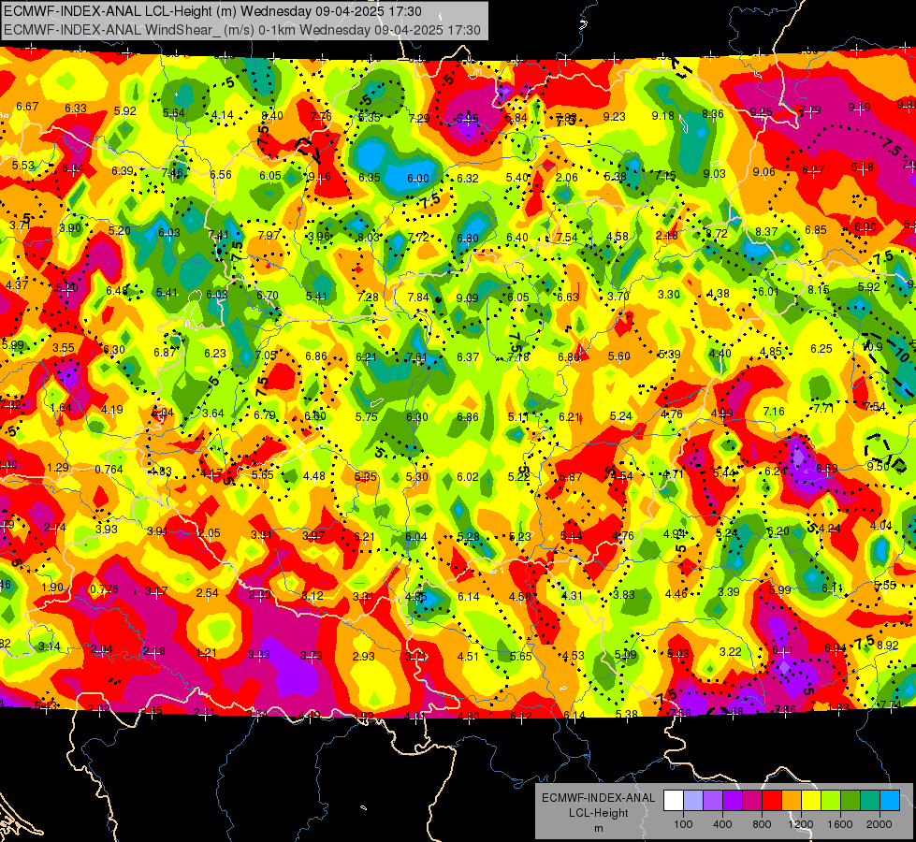The image size is (916, 842).
Task: Click the wind shear value 1.64
Action: [61, 408]
